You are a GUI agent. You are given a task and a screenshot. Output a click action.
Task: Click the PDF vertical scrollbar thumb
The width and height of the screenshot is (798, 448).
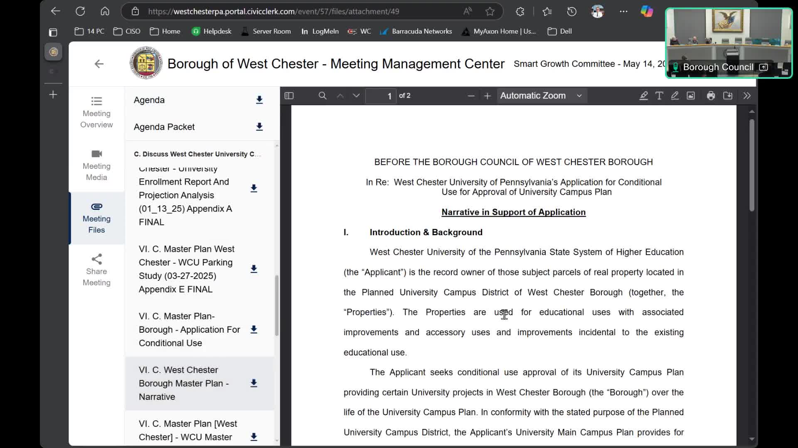click(x=751, y=166)
